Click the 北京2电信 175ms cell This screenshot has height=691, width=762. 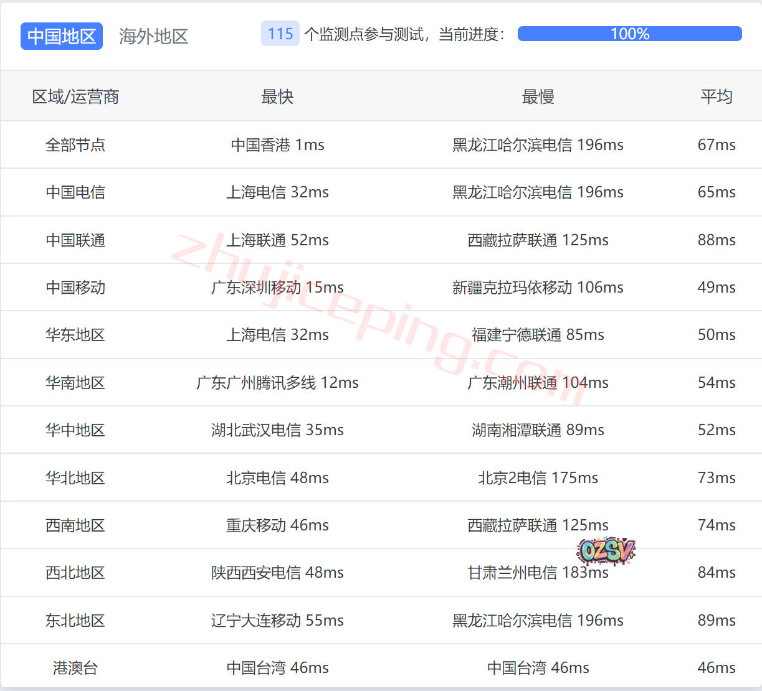538,478
